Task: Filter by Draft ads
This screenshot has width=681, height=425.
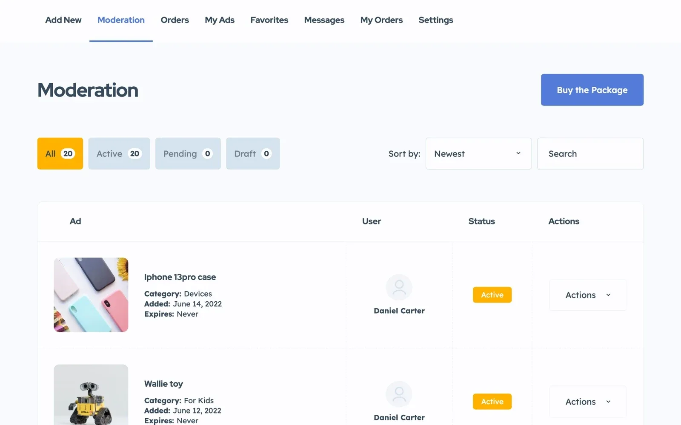Action: pyautogui.click(x=253, y=153)
